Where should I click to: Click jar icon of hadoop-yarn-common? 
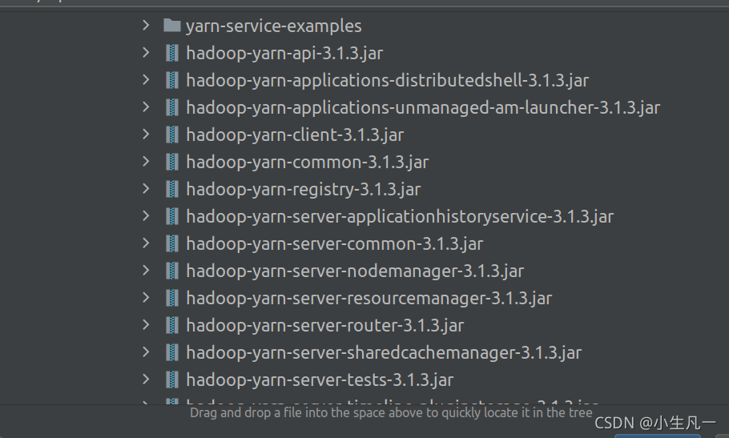click(172, 162)
